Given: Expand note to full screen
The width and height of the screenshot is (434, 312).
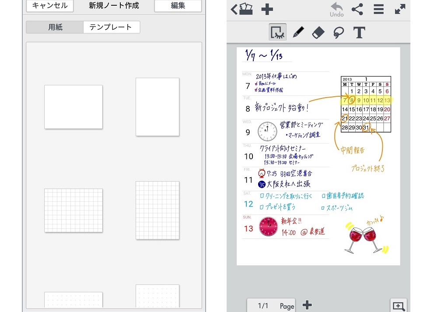Looking at the screenshot, I should (400, 9).
